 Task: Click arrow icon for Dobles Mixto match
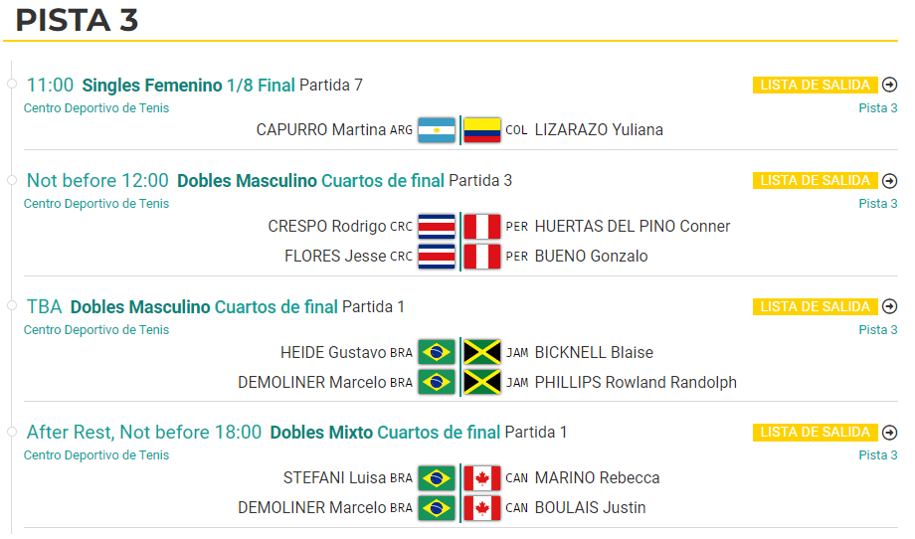click(x=889, y=433)
